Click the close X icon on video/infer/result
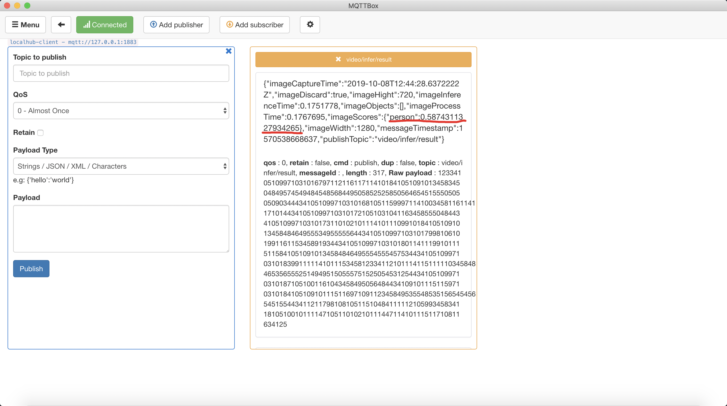727x406 pixels. pos(338,59)
